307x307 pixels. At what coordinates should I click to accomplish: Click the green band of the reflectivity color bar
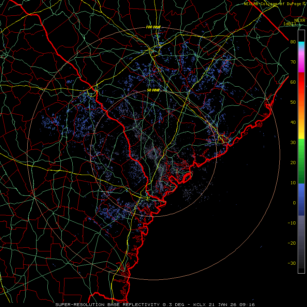click(301, 161)
